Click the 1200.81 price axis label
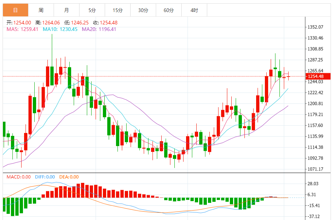Screen dimensions: 332x220 click(315, 103)
